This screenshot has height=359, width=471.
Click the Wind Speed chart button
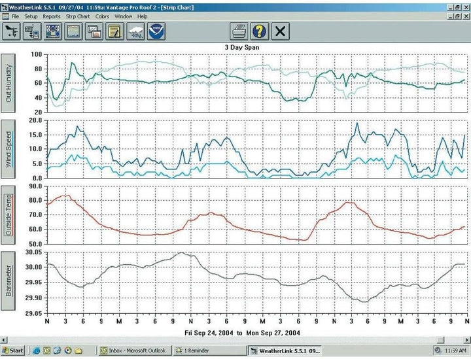8,149
